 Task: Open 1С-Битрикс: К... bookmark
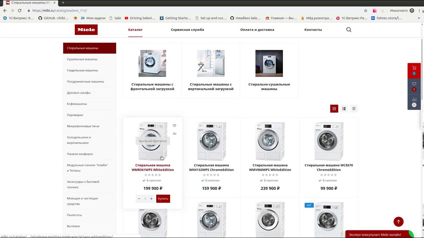coord(19,18)
